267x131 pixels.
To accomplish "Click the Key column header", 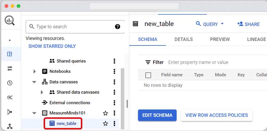I will 241,75.
